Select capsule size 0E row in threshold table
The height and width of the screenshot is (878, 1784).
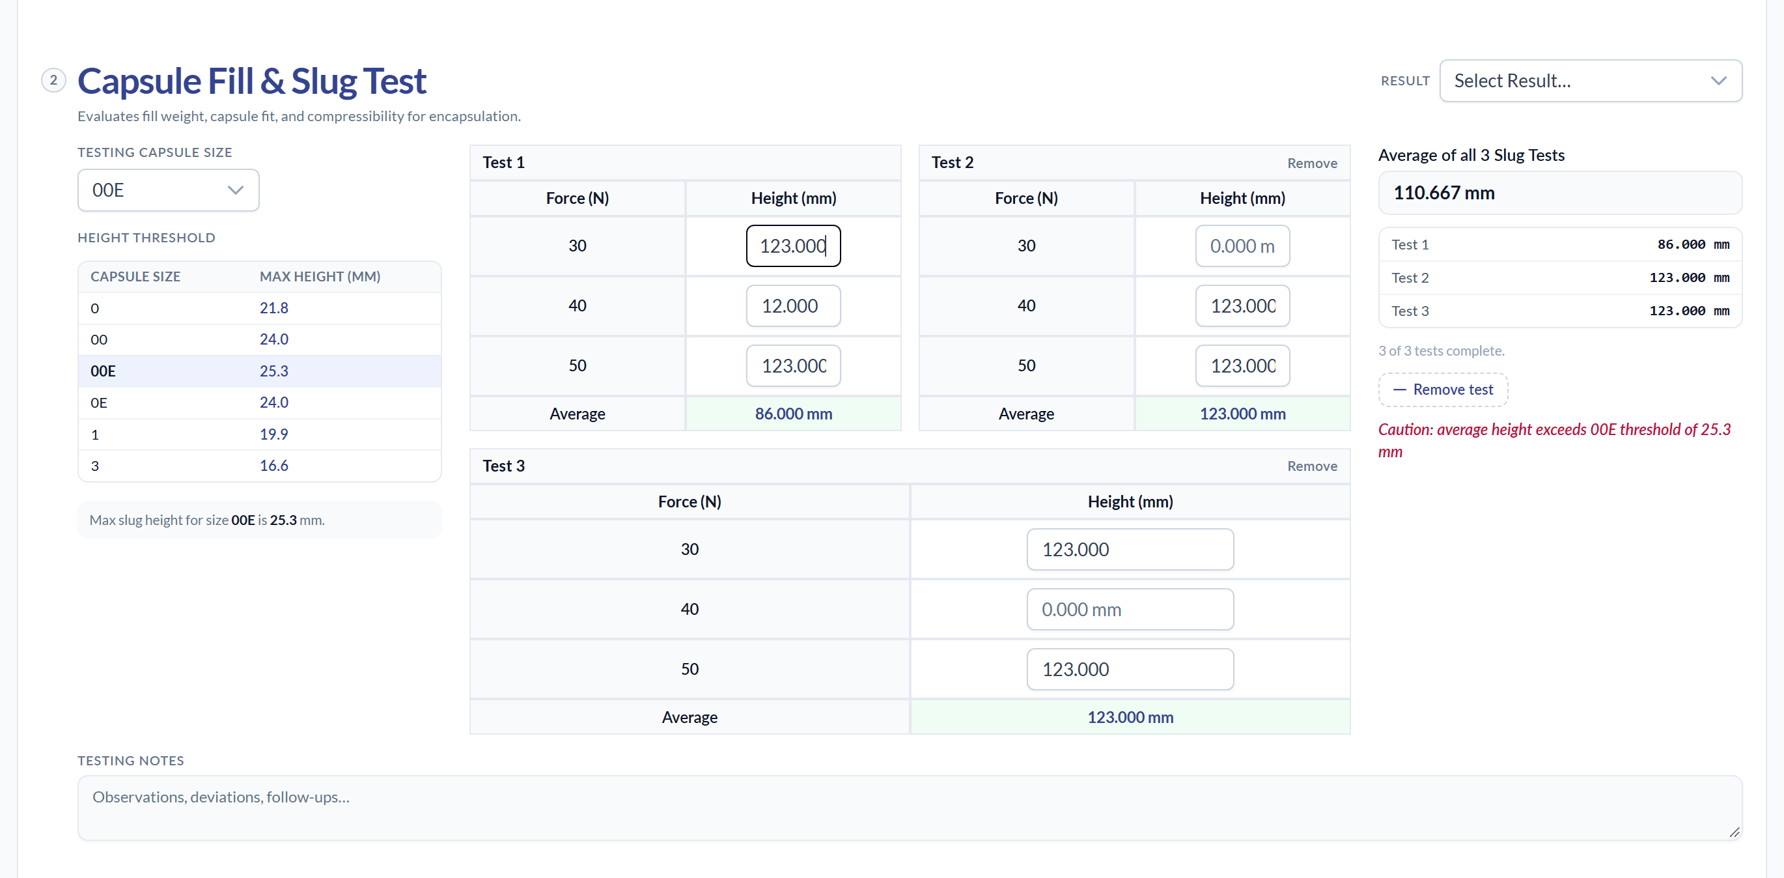click(x=260, y=403)
